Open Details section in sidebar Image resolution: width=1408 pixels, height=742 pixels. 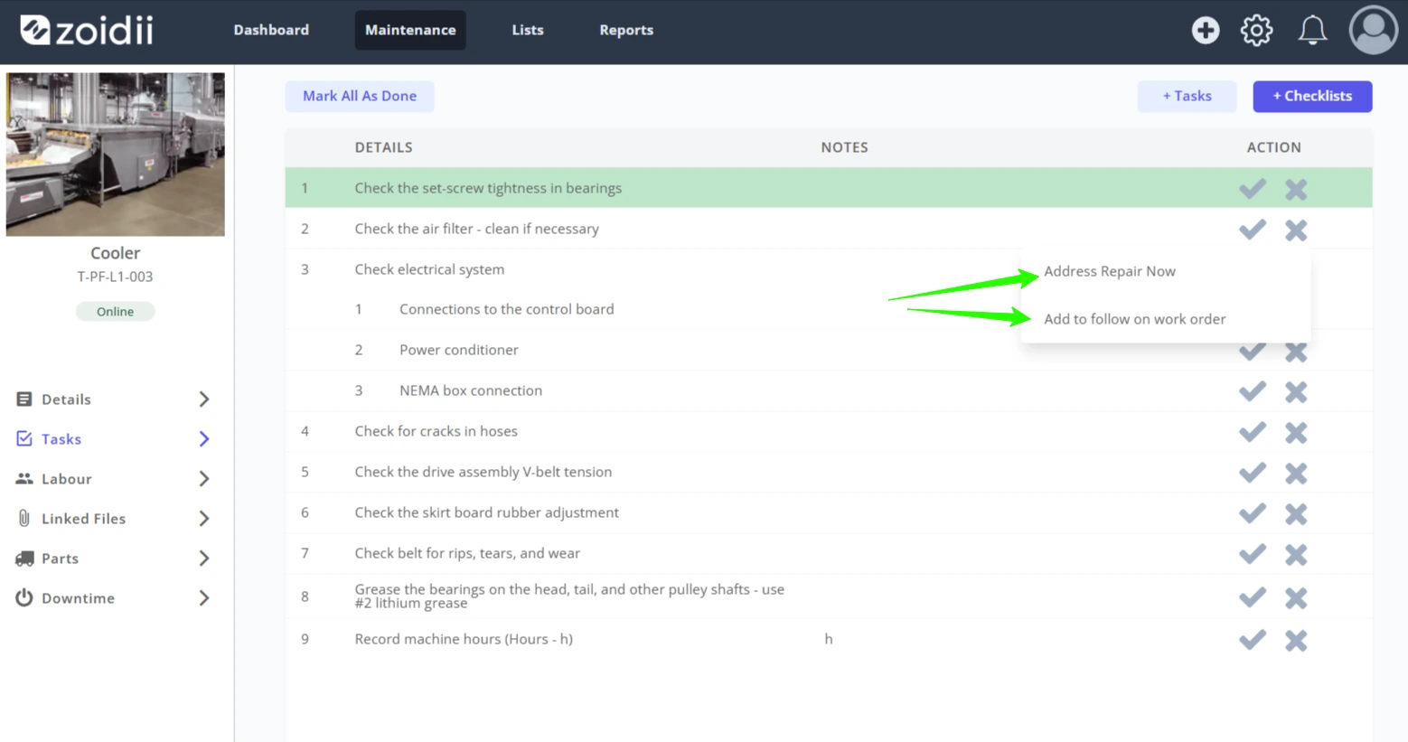point(66,399)
